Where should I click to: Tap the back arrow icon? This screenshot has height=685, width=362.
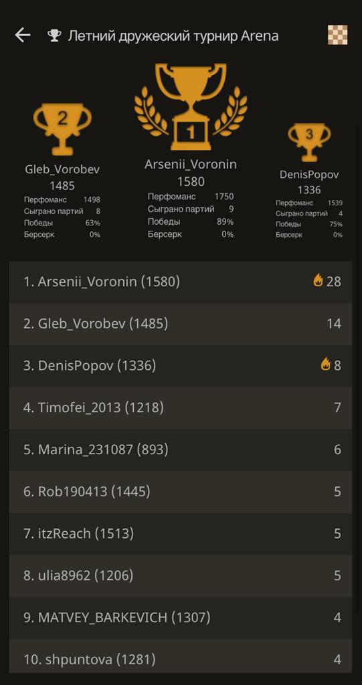click(x=22, y=35)
